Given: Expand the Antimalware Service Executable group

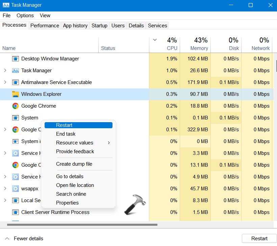Looking at the screenshot, I should 5,82.
